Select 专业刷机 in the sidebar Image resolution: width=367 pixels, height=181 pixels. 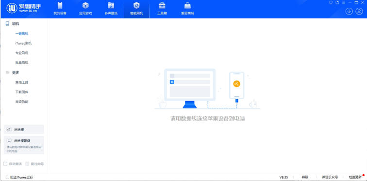click(x=22, y=53)
